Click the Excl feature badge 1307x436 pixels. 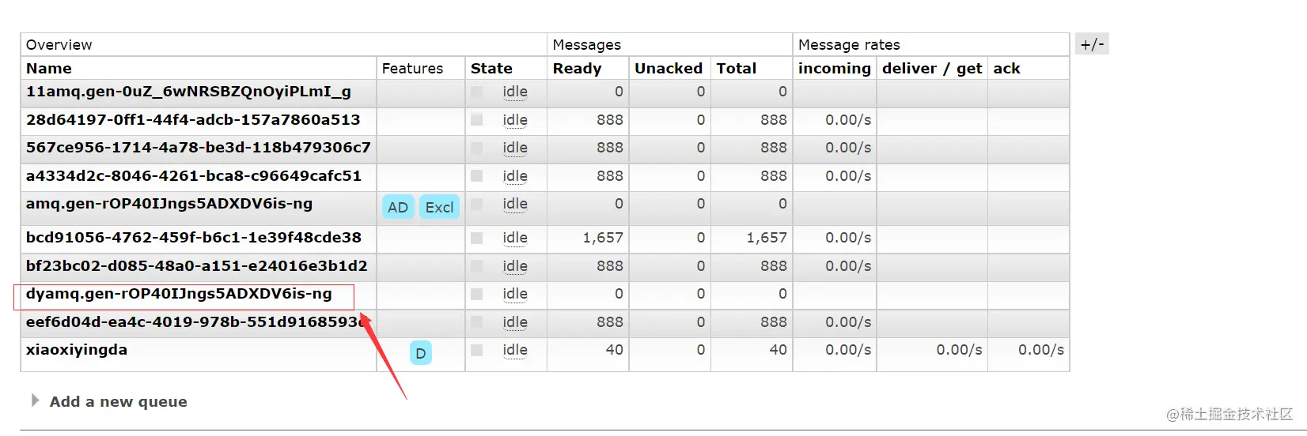point(439,207)
